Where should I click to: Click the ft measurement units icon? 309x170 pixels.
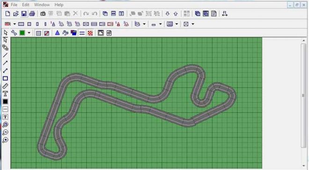pos(225,14)
